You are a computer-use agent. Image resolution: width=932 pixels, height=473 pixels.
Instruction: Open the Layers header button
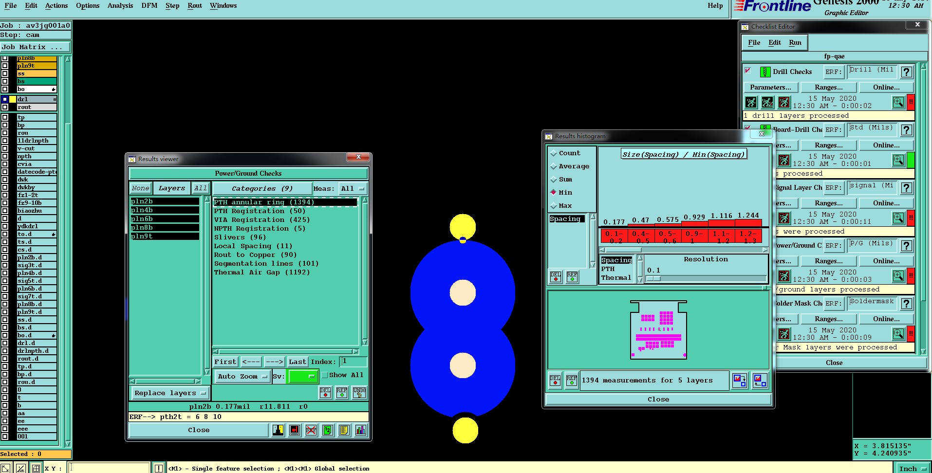(x=172, y=188)
